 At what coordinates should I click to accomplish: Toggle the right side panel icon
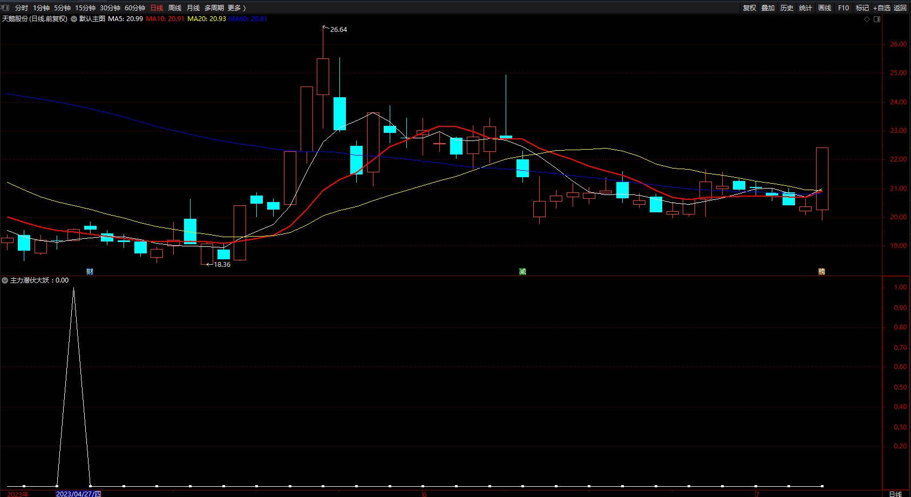point(877,19)
